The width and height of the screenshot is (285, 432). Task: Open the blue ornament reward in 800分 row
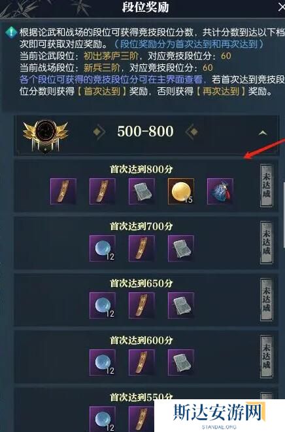220,191
